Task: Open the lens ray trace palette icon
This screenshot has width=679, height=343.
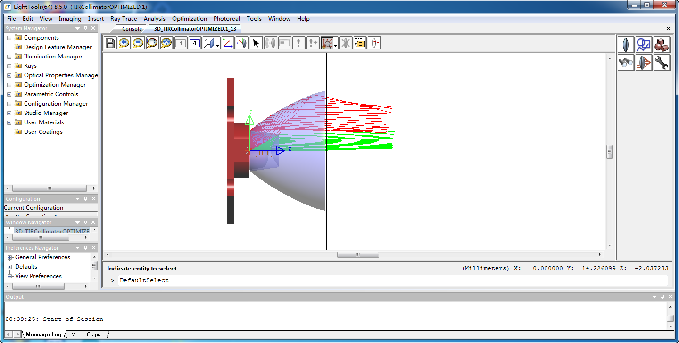Action: click(644, 63)
